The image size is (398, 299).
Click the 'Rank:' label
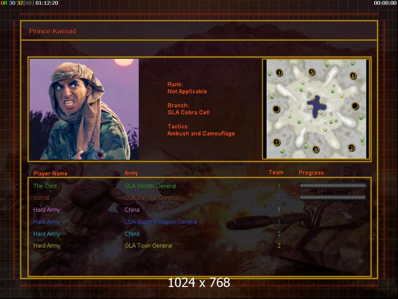pyautogui.click(x=175, y=84)
